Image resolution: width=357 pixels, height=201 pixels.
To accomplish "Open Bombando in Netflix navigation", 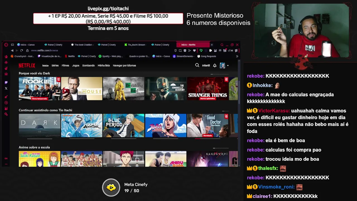I will pos(88,66).
